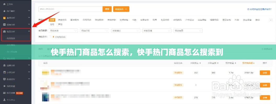Image resolution: width=276 pixels, height=104 pixels.
Task: Sort by 预估销售额 column header
Action: (248, 63)
